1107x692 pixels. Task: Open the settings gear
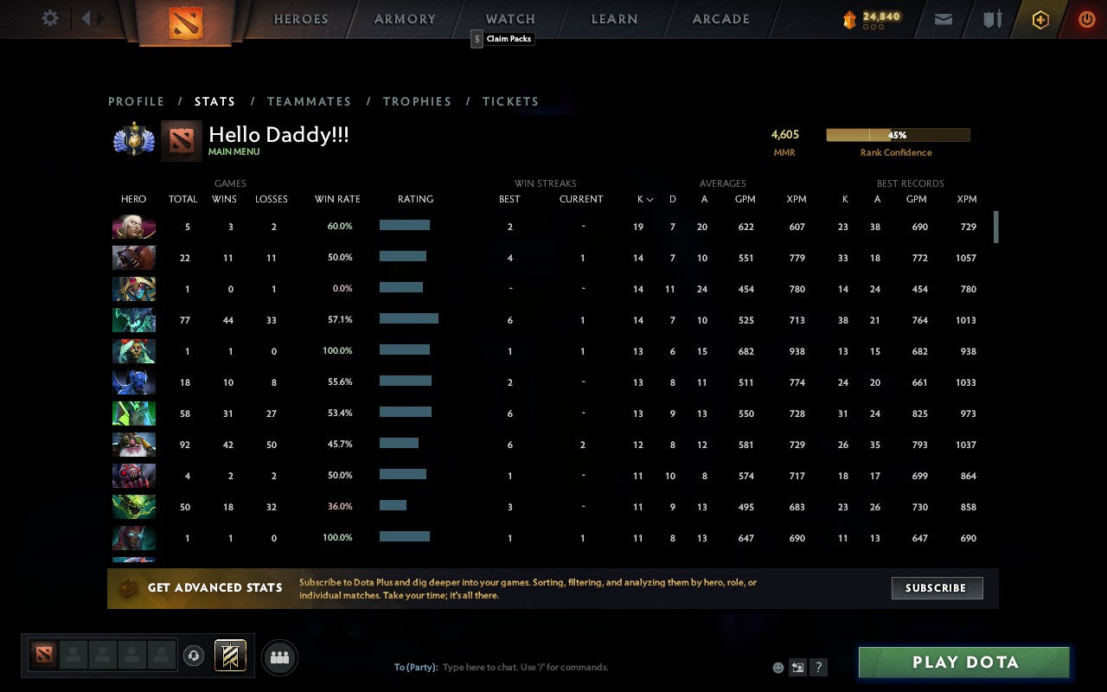click(49, 18)
